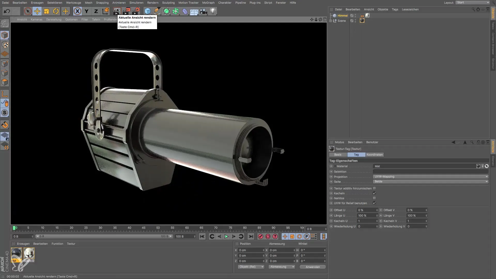Add a Camera object

click(204, 11)
